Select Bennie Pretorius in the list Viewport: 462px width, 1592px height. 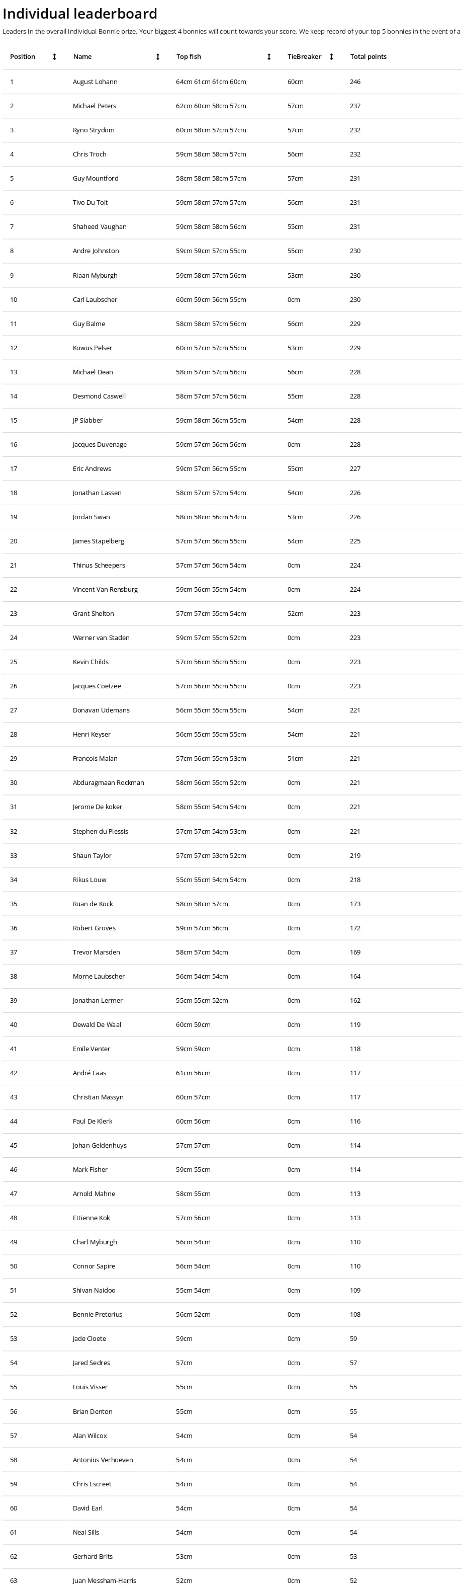point(98,1315)
